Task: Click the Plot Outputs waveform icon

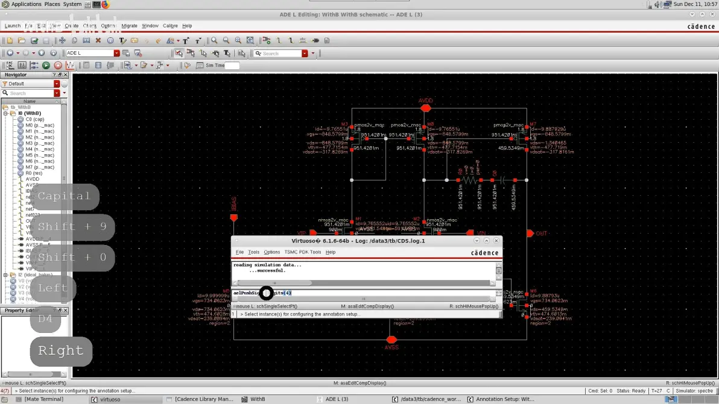Action: point(70,66)
